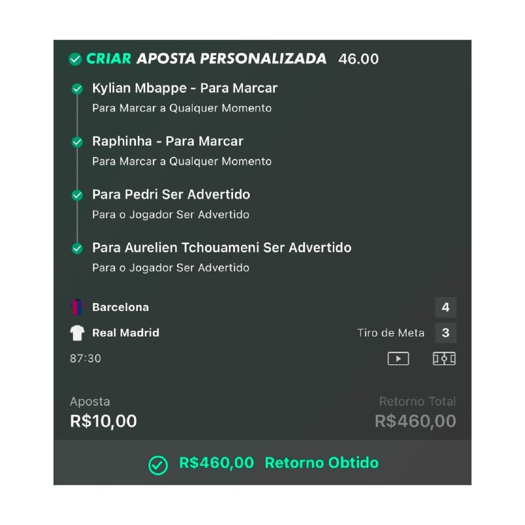The image size is (525, 525).
Task: Click the green checkmark beside Criar Aposta Personalizada
Action: (75, 59)
